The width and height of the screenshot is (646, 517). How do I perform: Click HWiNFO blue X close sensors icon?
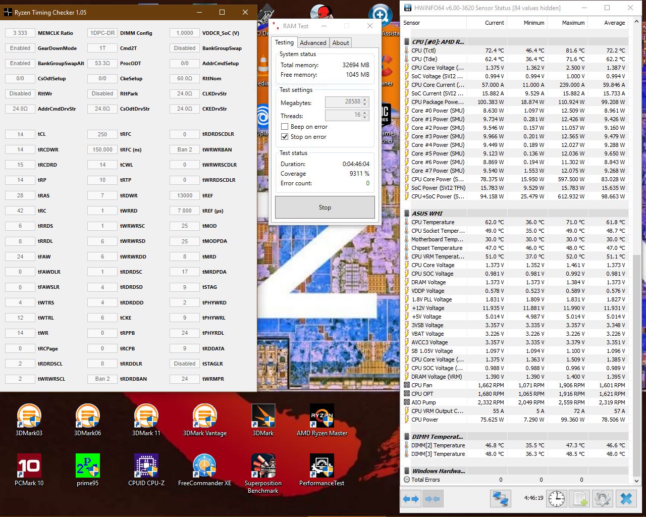(626, 499)
